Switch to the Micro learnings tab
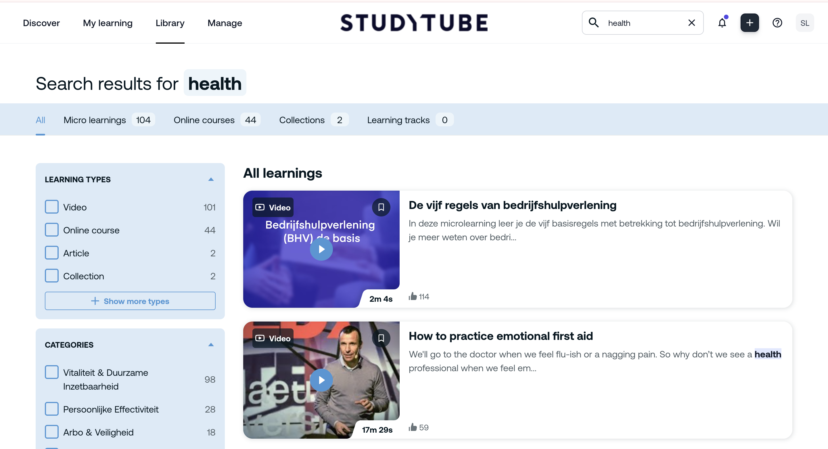Viewport: 828px width, 449px height. 95,120
